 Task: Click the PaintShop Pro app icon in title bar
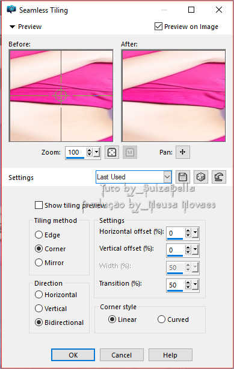(x=11, y=10)
